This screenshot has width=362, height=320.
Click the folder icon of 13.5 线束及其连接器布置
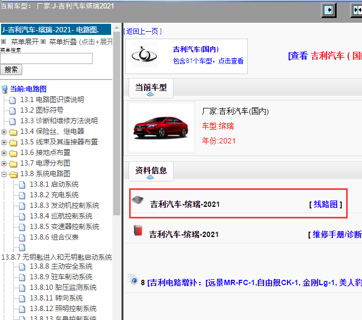click(13, 143)
